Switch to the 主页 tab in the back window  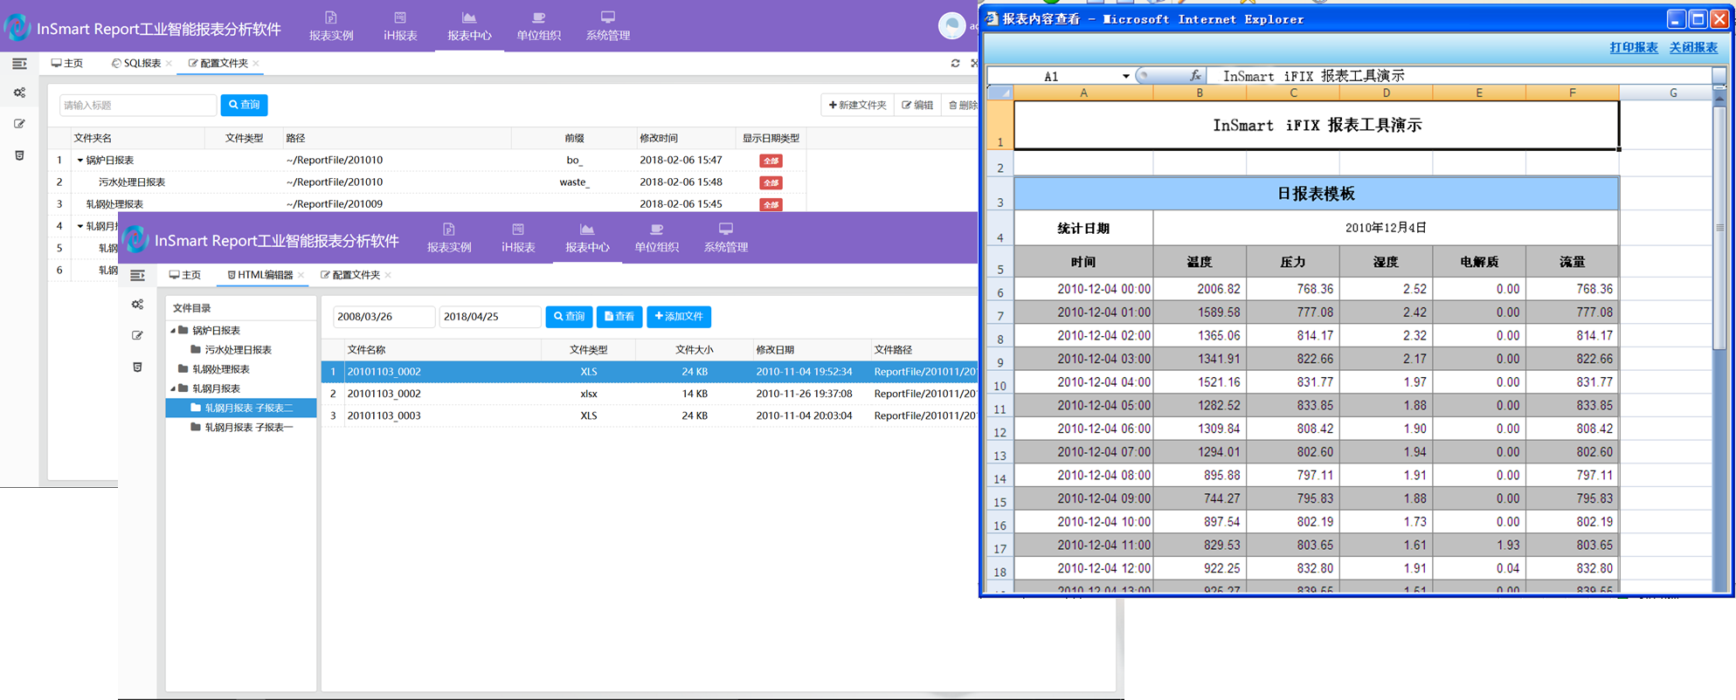point(67,63)
